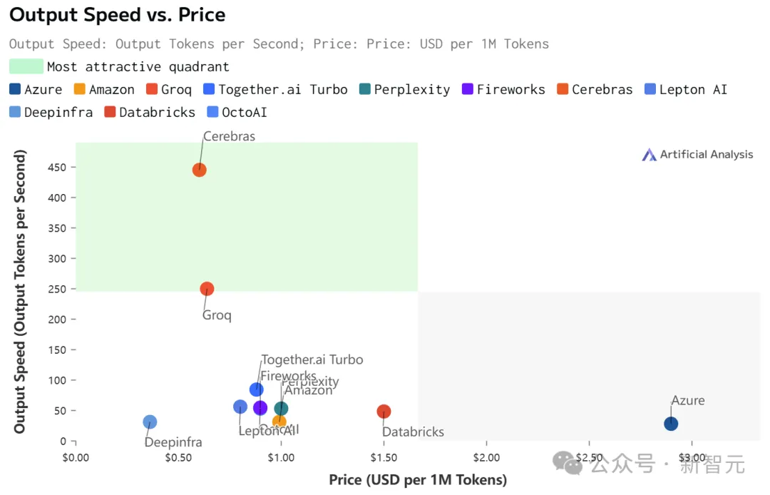The width and height of the screenshot is (770, 495).
Task: Click the purple Fireworks data point
Action: click(260, 407)
